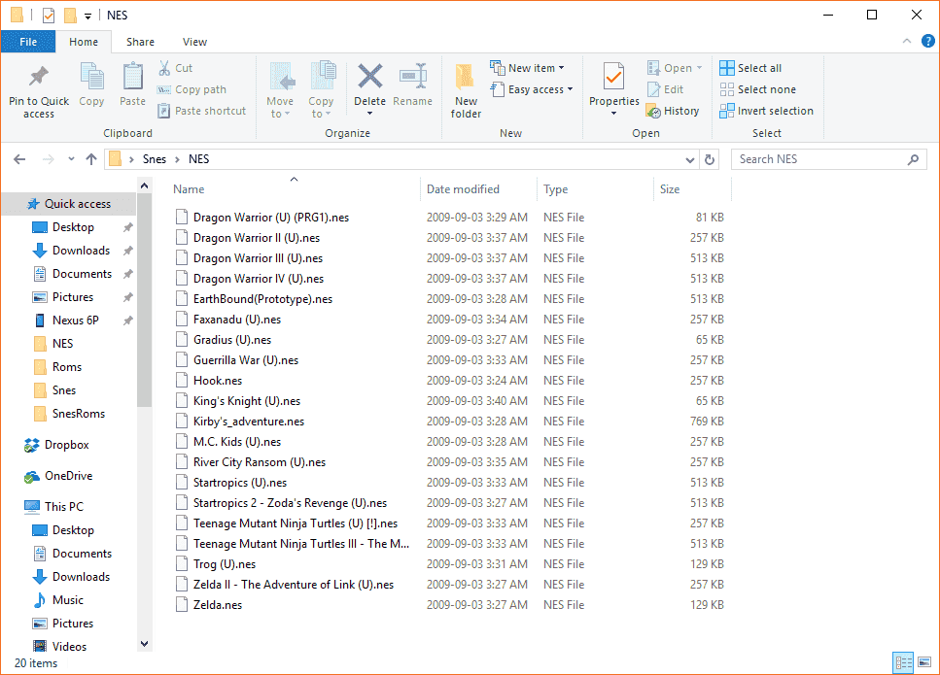Select Quick access in navigation pane

[x=68, y=204]
